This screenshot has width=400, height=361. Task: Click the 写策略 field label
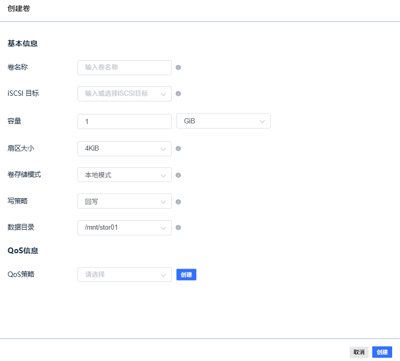[x=17, y=201]
